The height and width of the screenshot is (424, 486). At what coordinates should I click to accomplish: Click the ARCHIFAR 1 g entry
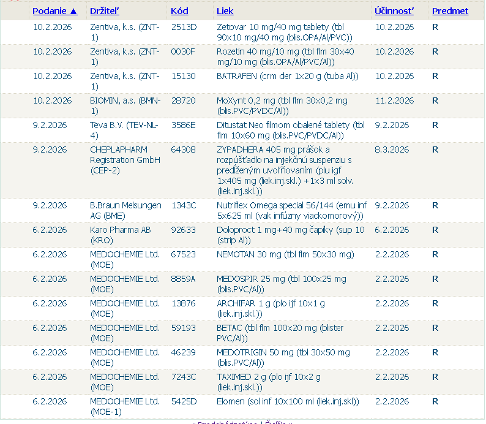tap(271, 309)
